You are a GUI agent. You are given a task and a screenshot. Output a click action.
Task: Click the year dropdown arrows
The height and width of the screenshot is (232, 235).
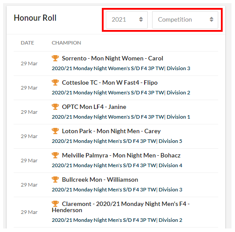[x=141, y=19]
